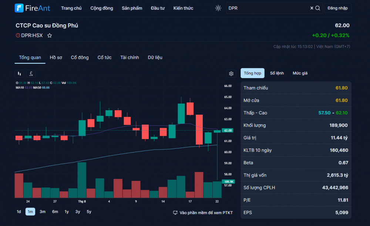Set chart range to 5y
The width and height of the screenshot is (370, 226).
coord(89,212)
